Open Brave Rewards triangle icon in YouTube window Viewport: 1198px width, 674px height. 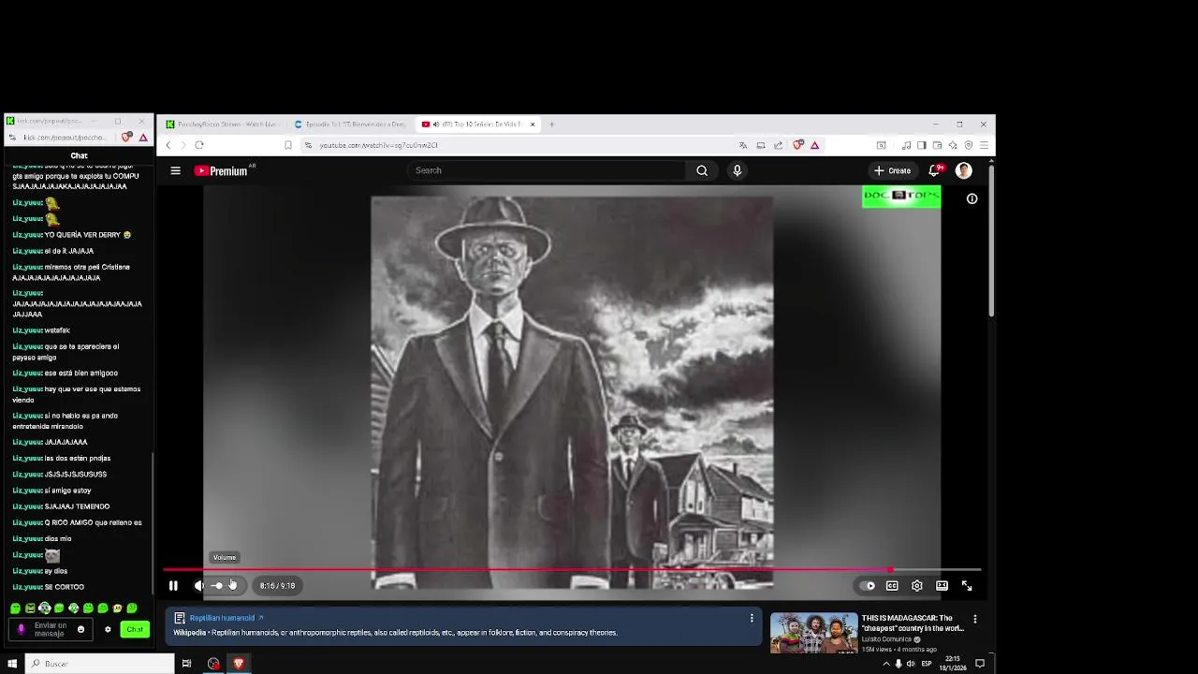[815, 145]
